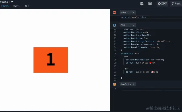Click the @keyframes ani code line
The height and width of the screenshot is (112, 182).
[x=130, y=54]
